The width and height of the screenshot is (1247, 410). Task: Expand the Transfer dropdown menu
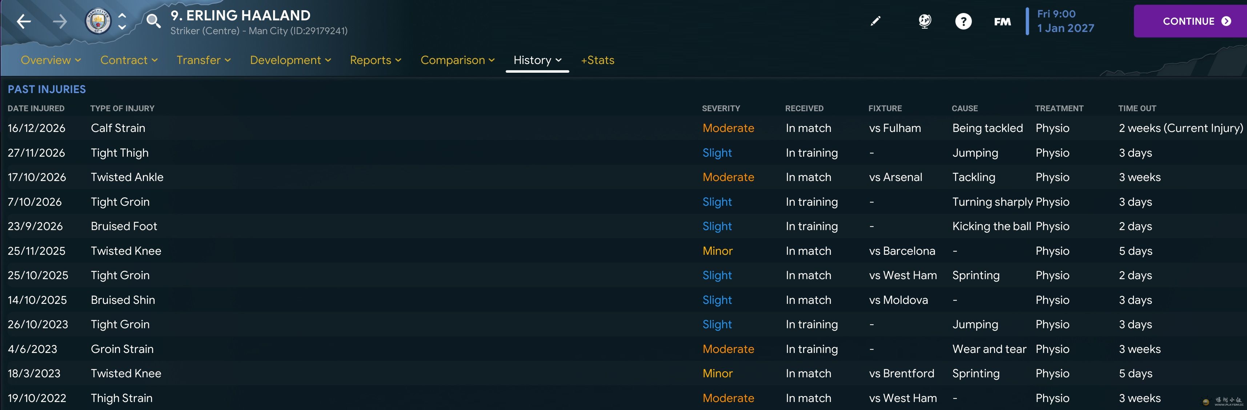pyautogui.click(x=203, y=60)
